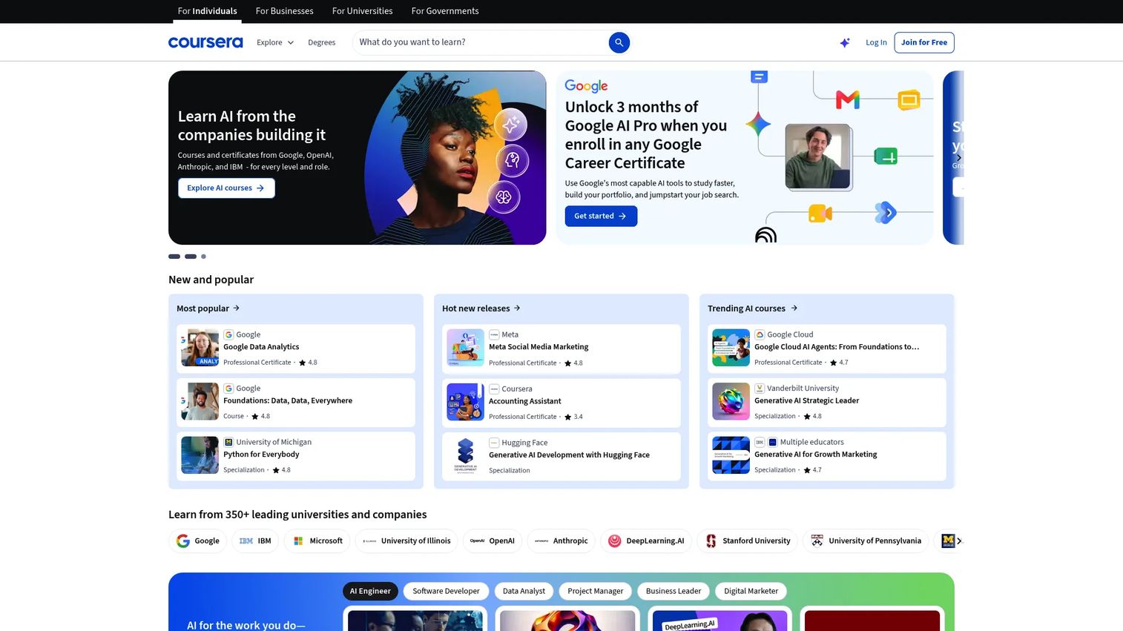Click the Join for Free button

[924, 42]
